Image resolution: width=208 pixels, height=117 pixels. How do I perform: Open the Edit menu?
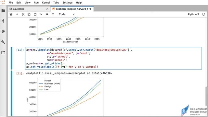[x=19, y=3]
